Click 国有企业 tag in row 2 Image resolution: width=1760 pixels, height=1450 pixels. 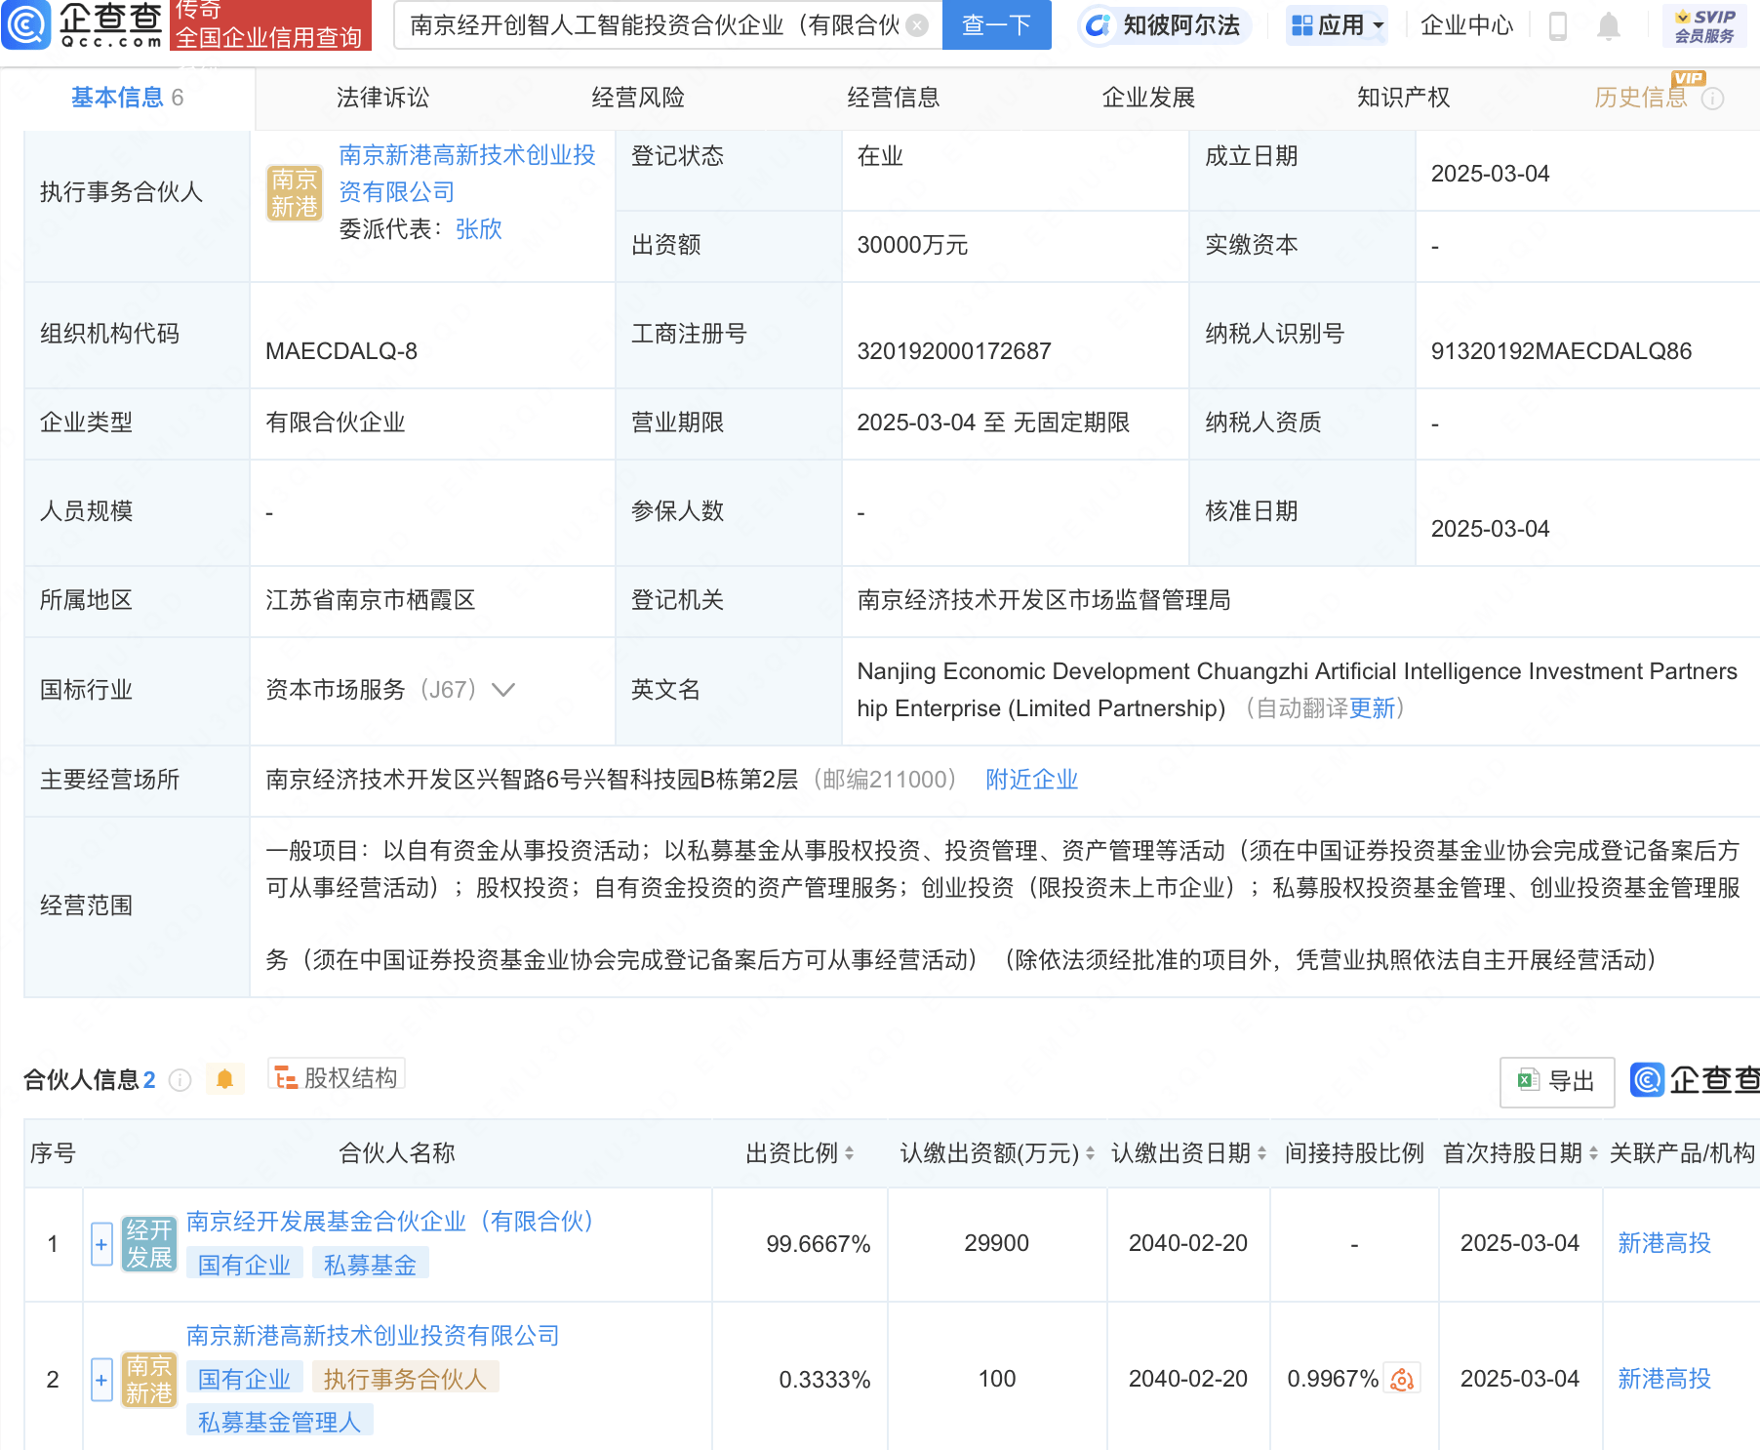click(x=244, y=1380)
